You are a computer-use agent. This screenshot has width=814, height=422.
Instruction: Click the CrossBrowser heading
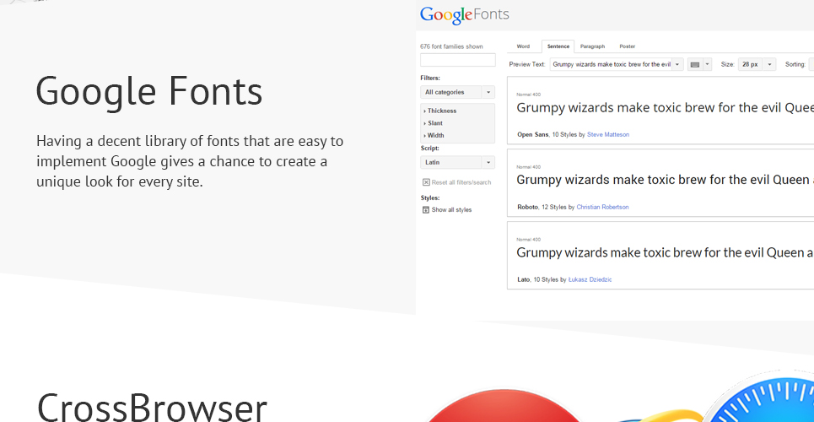pos(152,407)
